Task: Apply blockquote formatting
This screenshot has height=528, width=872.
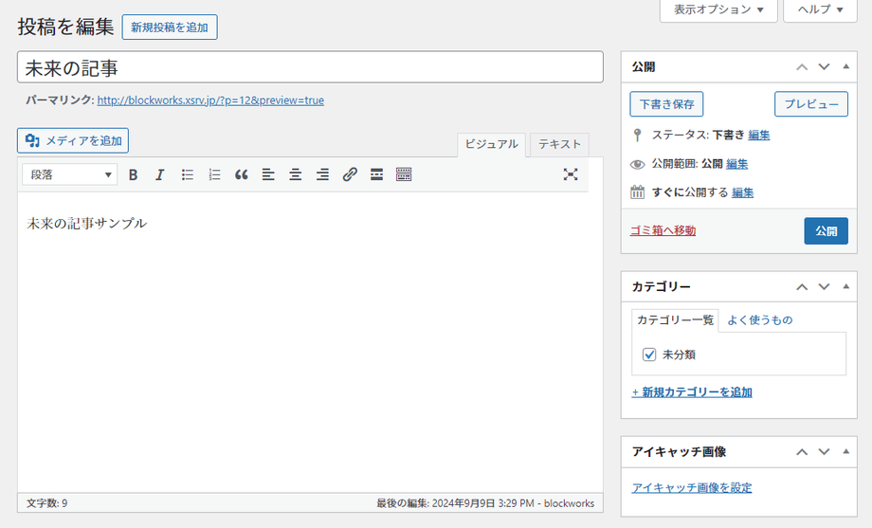Action: [242, 174]
